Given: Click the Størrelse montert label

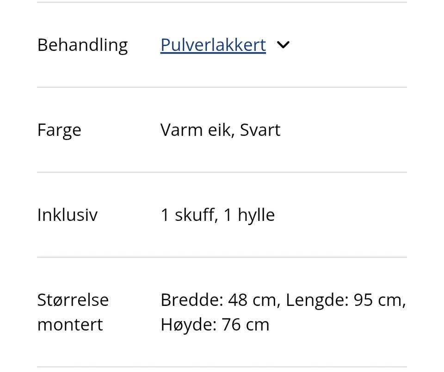Looking at the screenshot, I should [73, 312].
